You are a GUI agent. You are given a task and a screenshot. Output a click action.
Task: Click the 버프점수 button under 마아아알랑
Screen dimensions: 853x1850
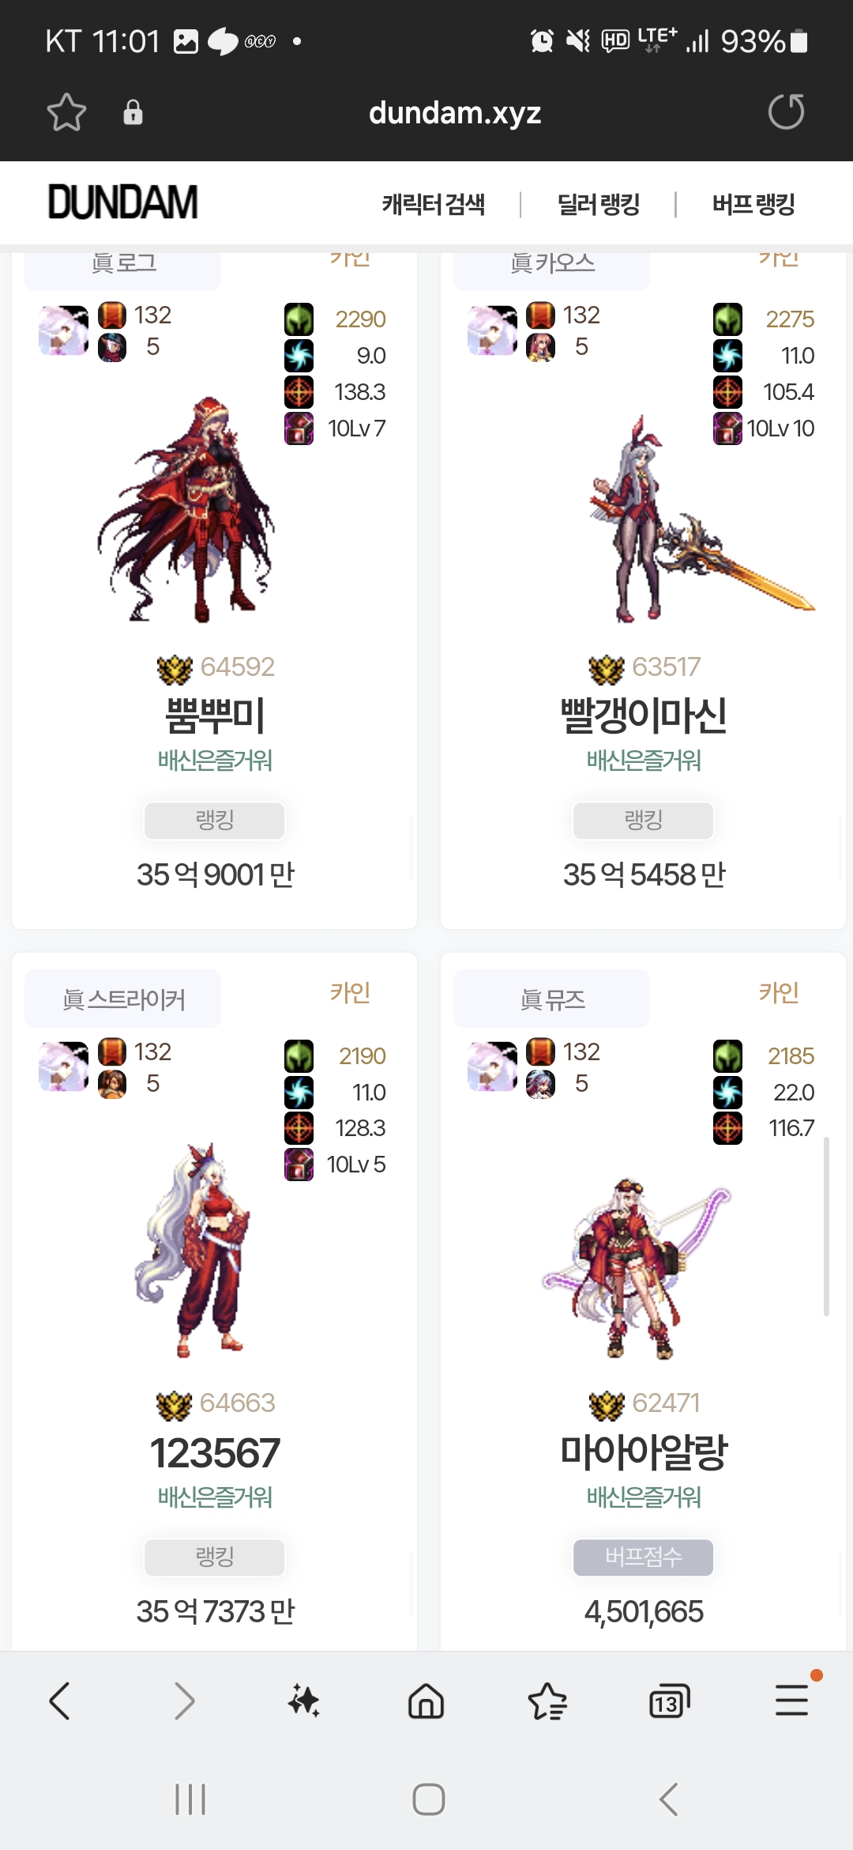[643, 1557]
